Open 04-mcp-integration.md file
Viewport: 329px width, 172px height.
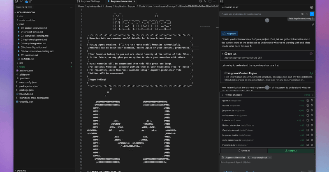(x=33, y=44)
